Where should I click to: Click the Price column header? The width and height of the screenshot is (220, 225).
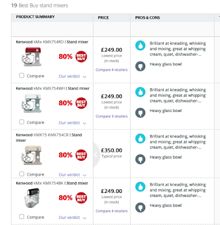coord(104,17)
